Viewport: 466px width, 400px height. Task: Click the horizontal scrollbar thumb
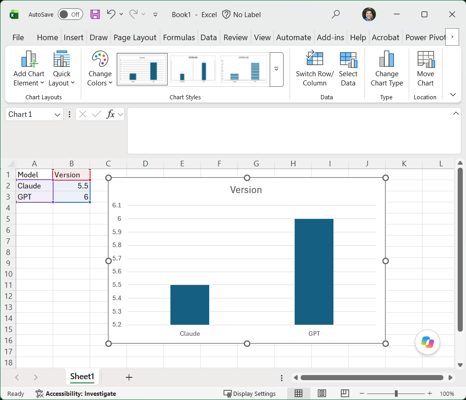[372, 378]
